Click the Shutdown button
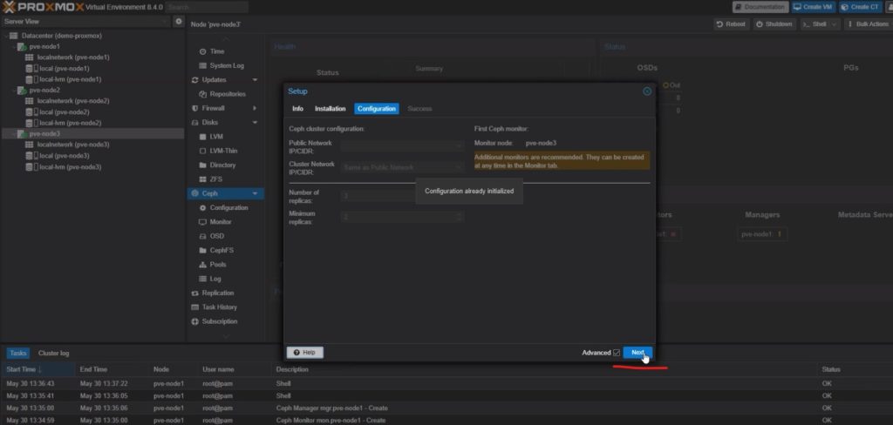 774,24
